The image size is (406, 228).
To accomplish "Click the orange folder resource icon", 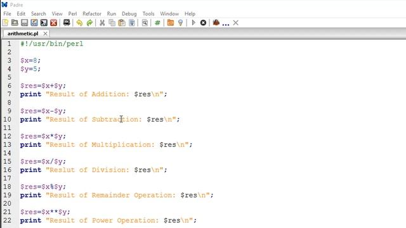I will (x=171, y=23).
